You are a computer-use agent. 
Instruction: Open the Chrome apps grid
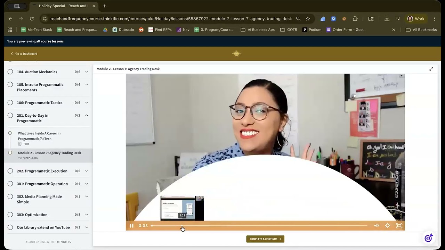click(10, 30)
